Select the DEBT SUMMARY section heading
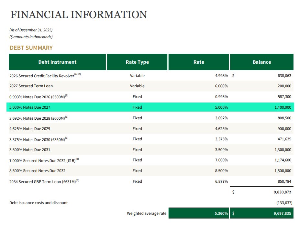 31,48
